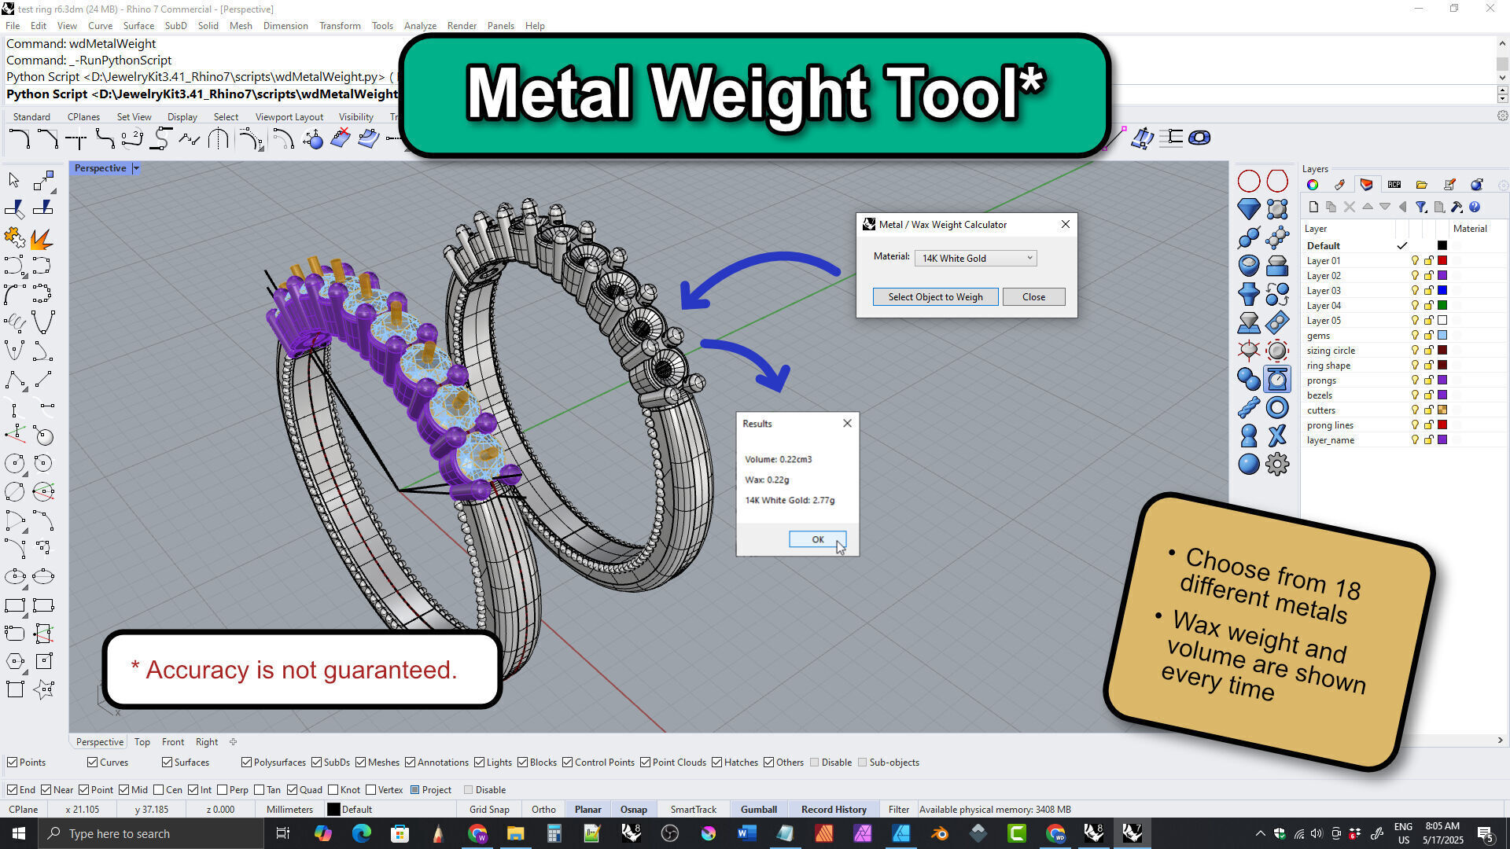
Task: Open the ring sizing circle tool
Action: [1249, 182]
